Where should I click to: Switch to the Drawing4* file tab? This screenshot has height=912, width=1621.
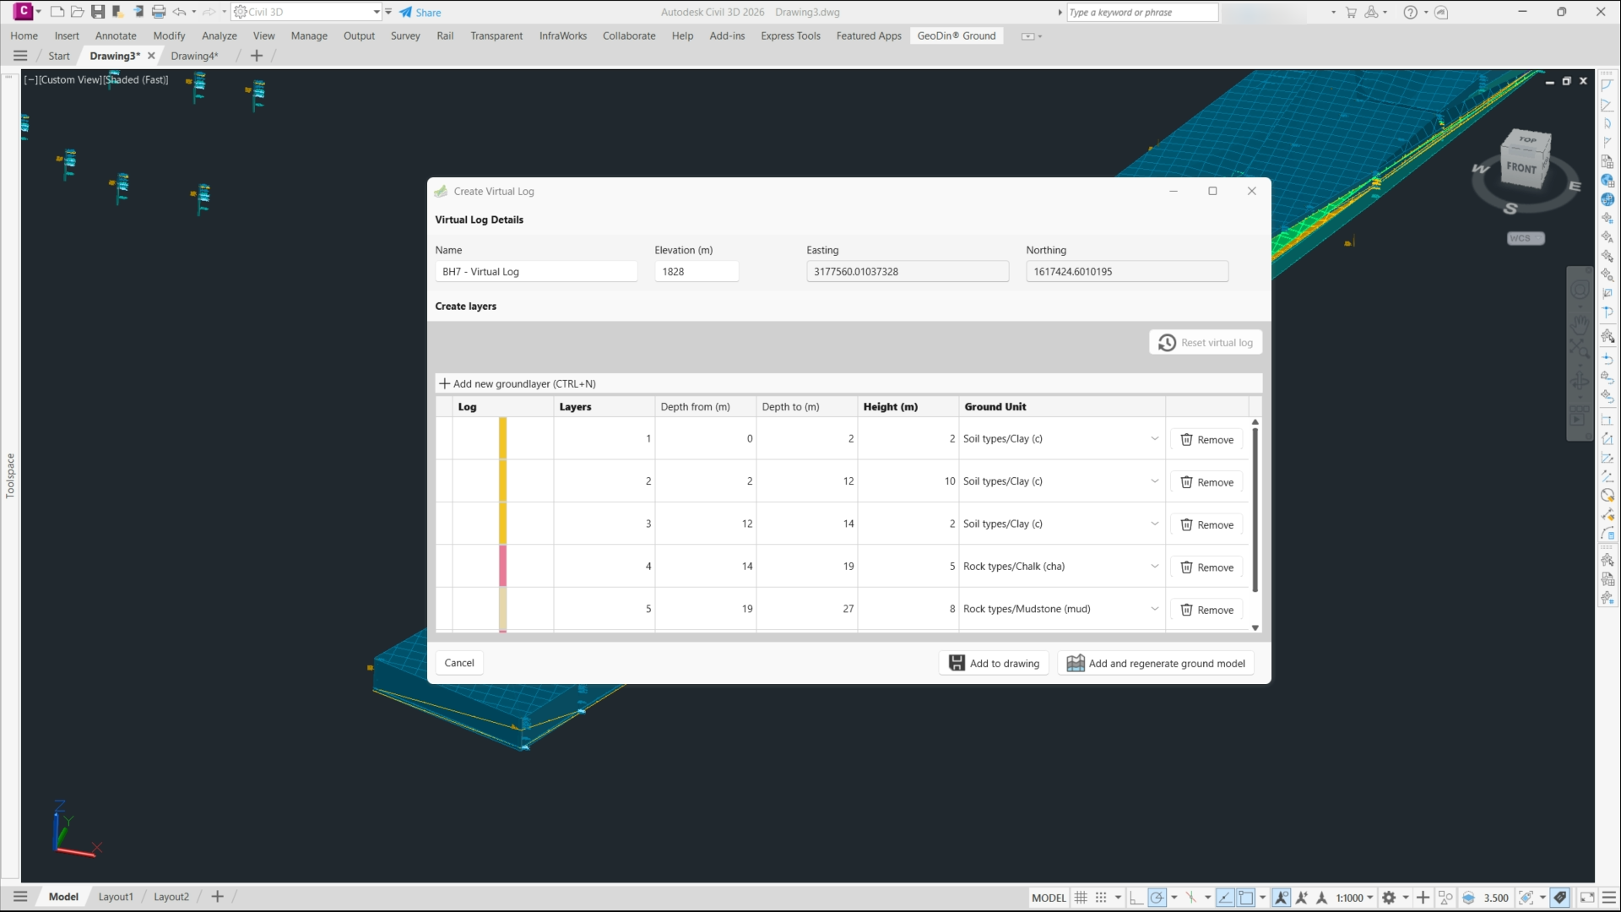(194, 56)
